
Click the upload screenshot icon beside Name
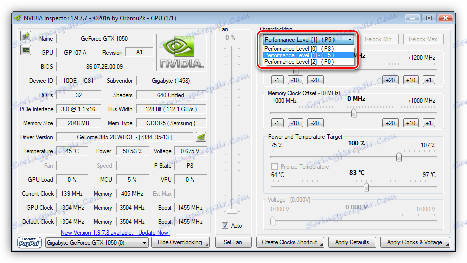point(26,36)
